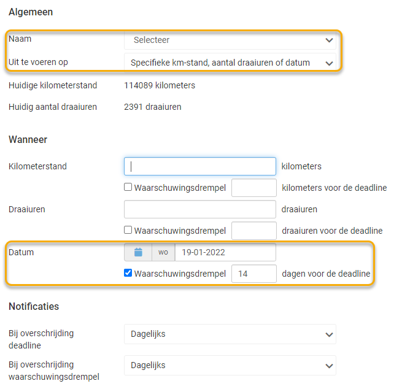Click the 'Huidige kilometerstand' value text
The image size is (402, 389).
[160, 86]
